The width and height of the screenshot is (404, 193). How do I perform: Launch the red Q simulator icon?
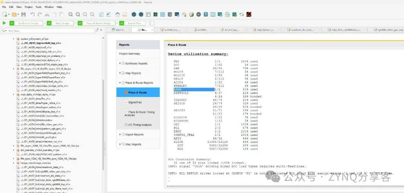click(249, 15)
